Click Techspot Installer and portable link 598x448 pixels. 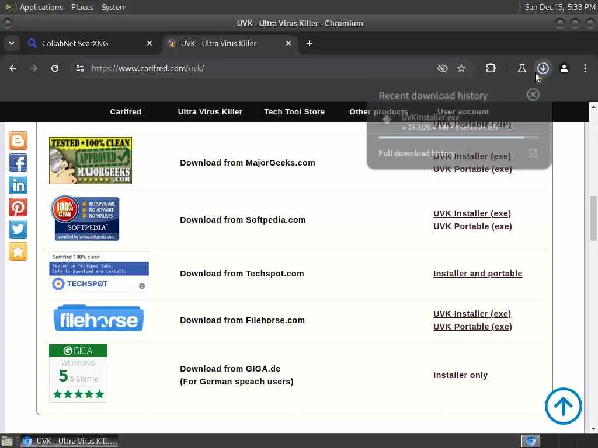coord(478,274)
